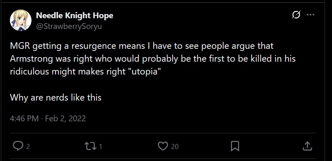Screen dimensions: 332x161
Task: View the repost count showing 1
Action: coord(101,147)
